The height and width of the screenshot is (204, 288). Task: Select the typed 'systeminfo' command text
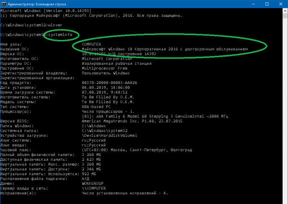pyautogui.click(x=60, y=35)
